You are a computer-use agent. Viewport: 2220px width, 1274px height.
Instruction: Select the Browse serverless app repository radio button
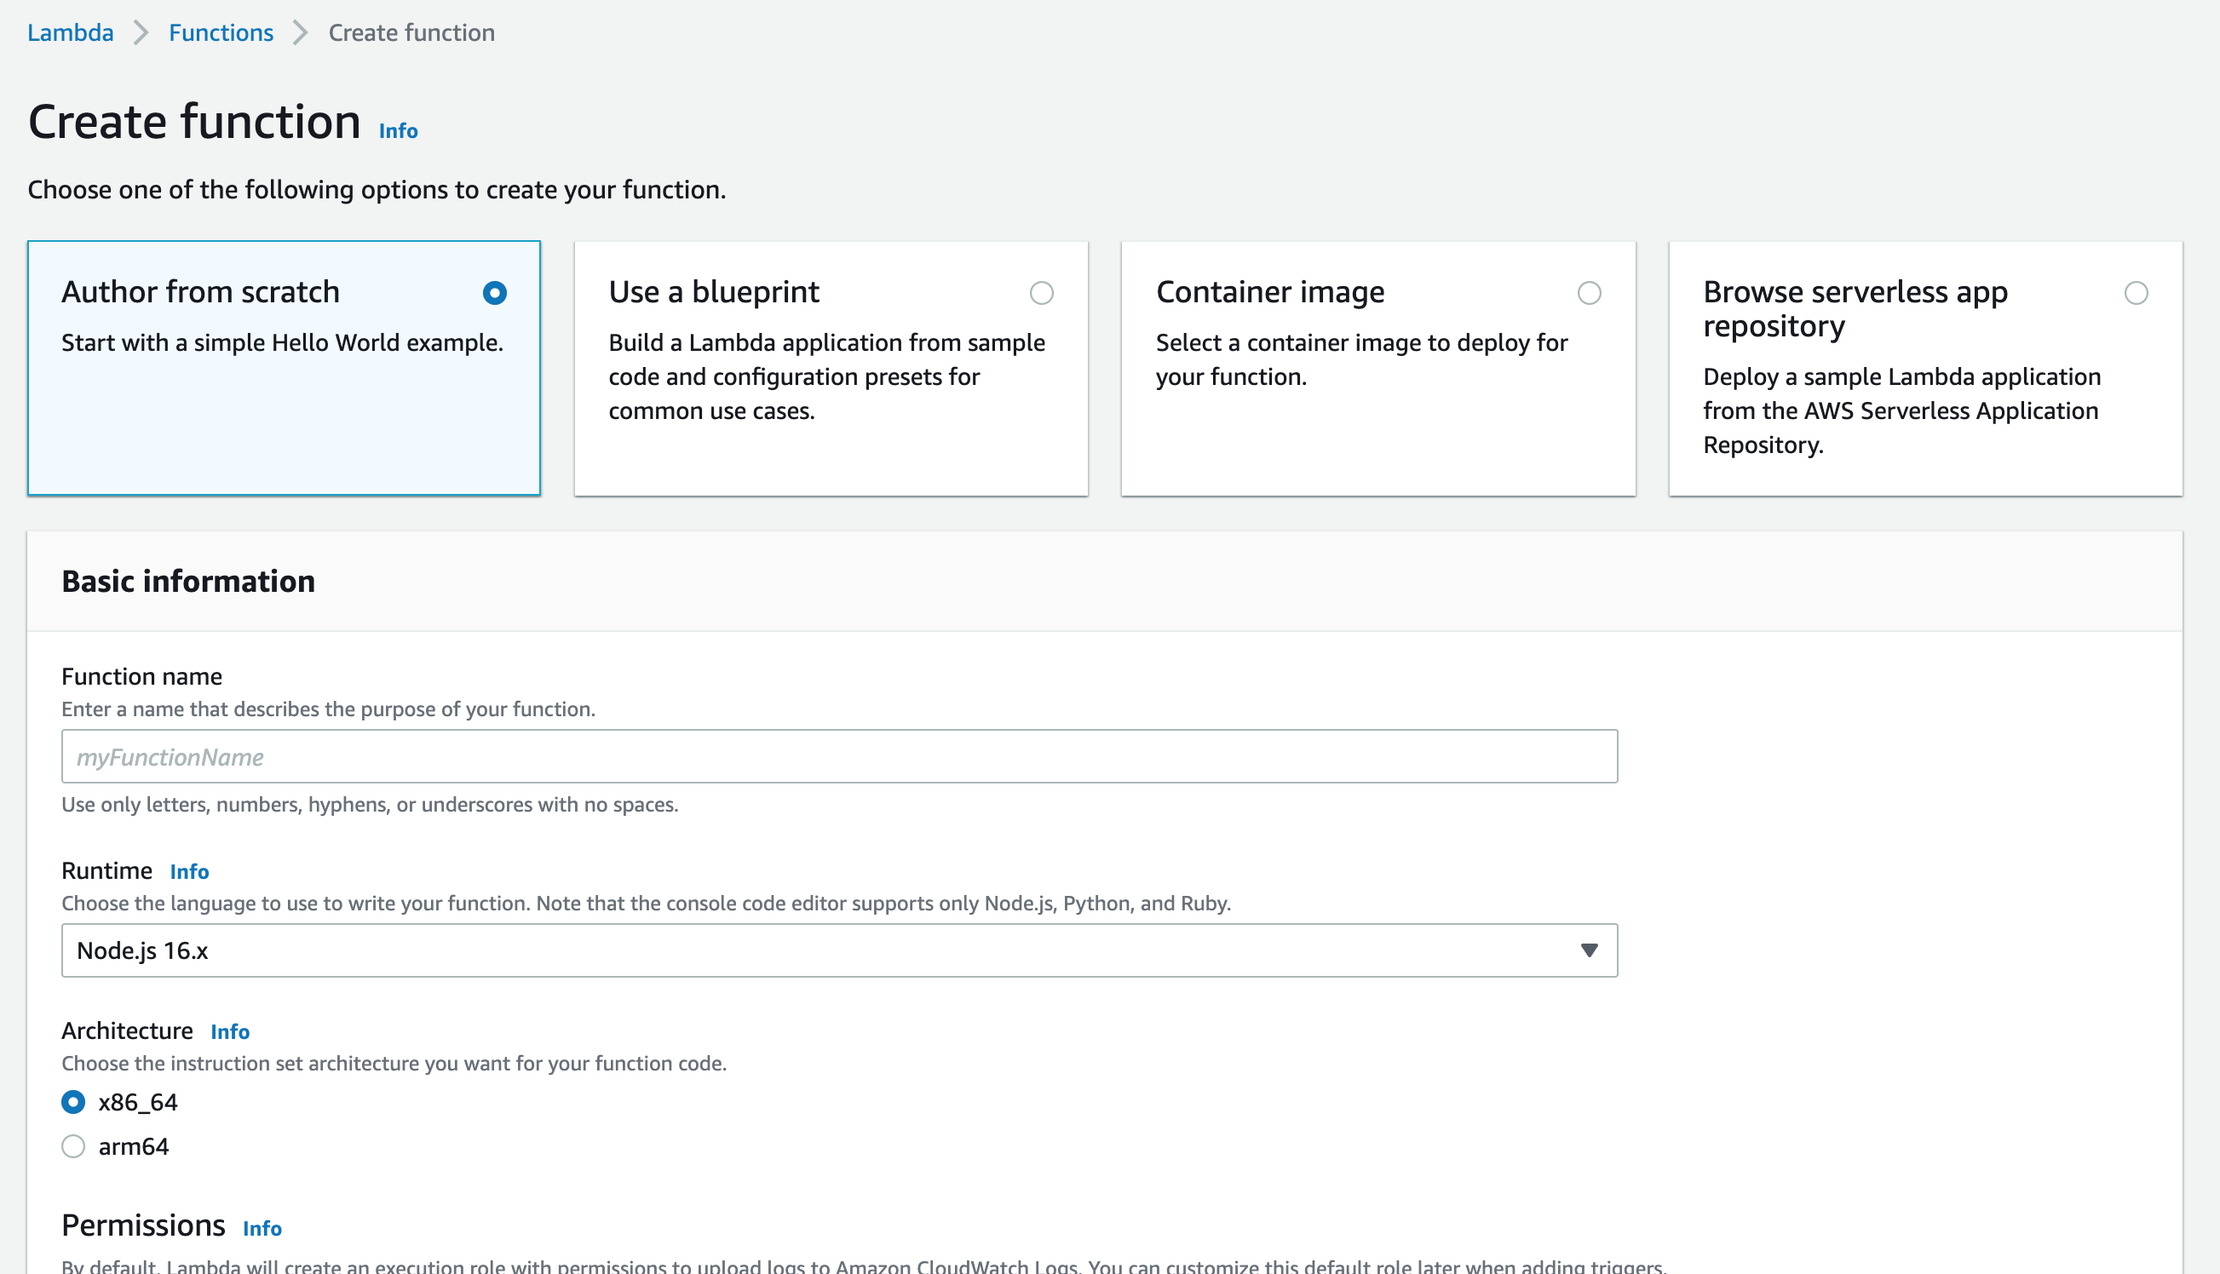coord(2136,292)
